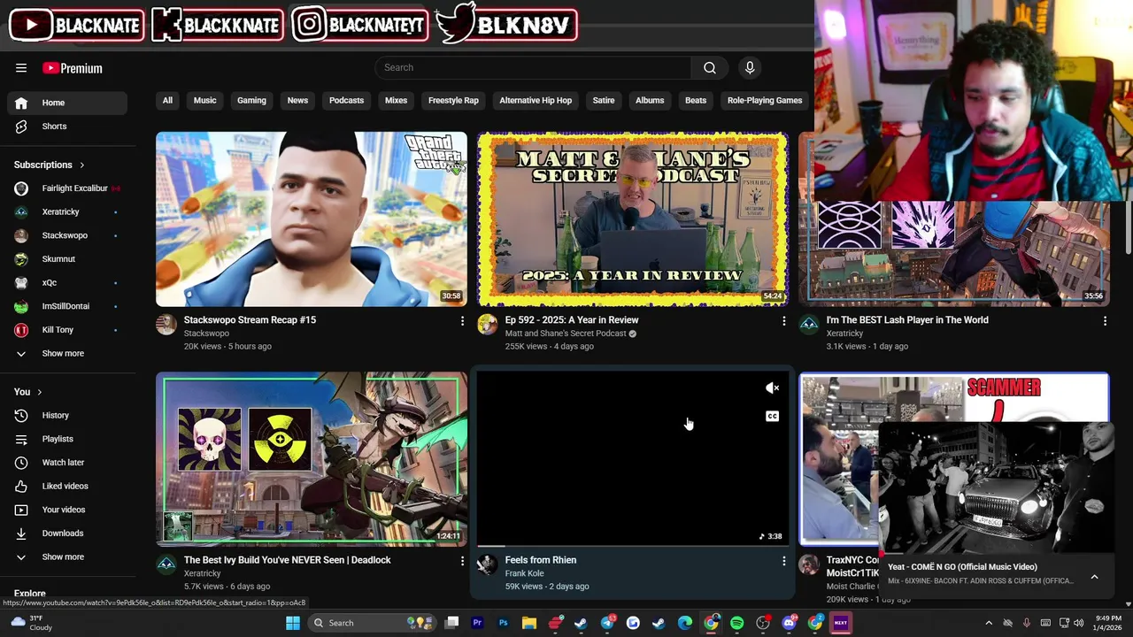Select the Albums filter chip
Image resolution: width=1133 pixels, height=637 pixels.
pyautogui.click(x=650, y=100)
